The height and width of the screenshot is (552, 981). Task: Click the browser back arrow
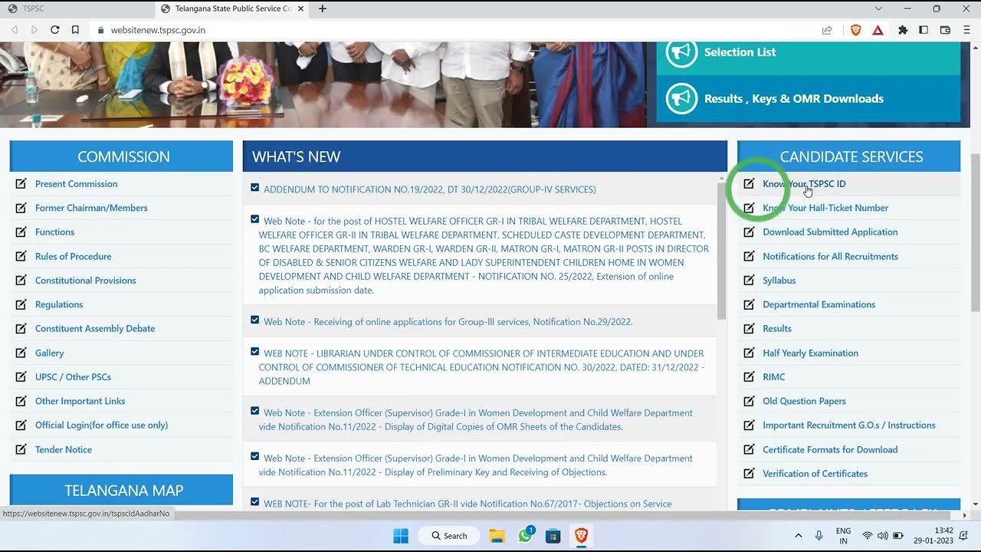point(15,30)
